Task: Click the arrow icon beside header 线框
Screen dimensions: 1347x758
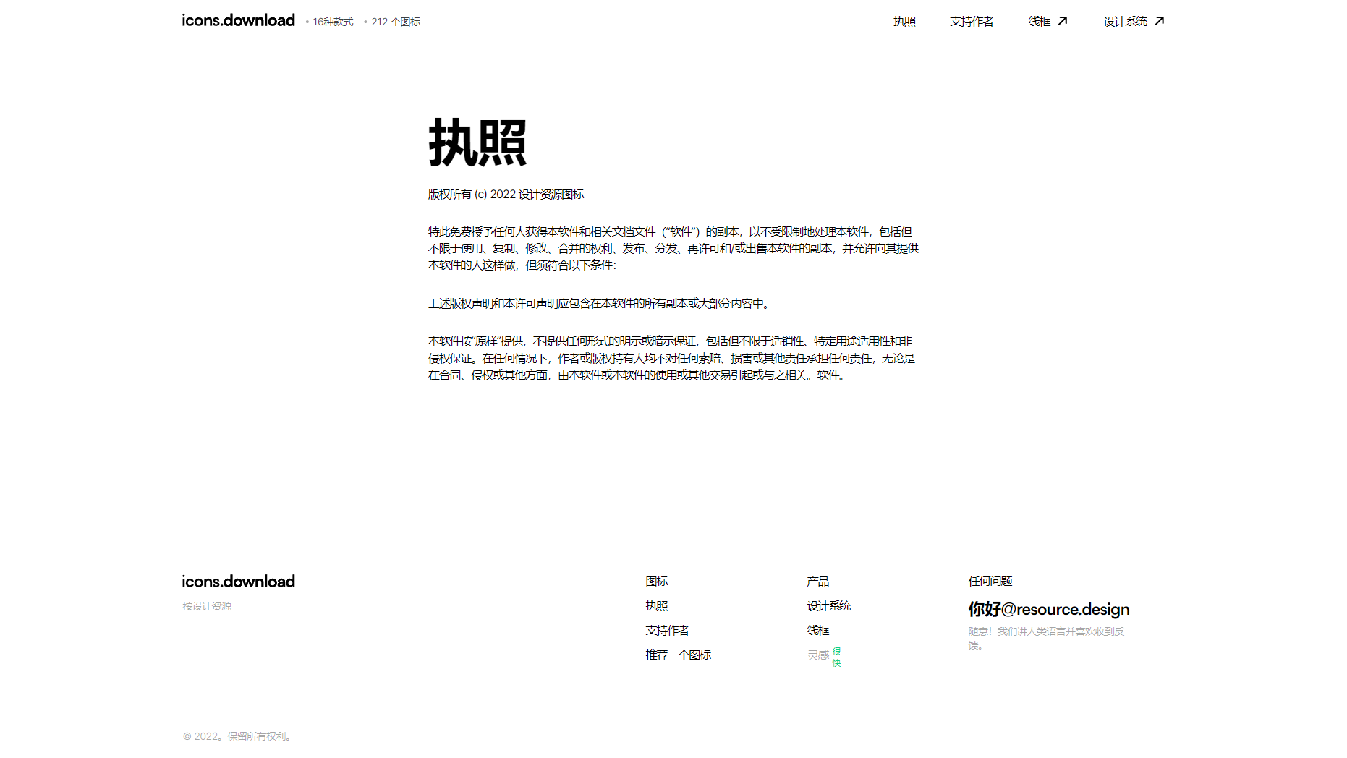Action: click(1062, 21)
